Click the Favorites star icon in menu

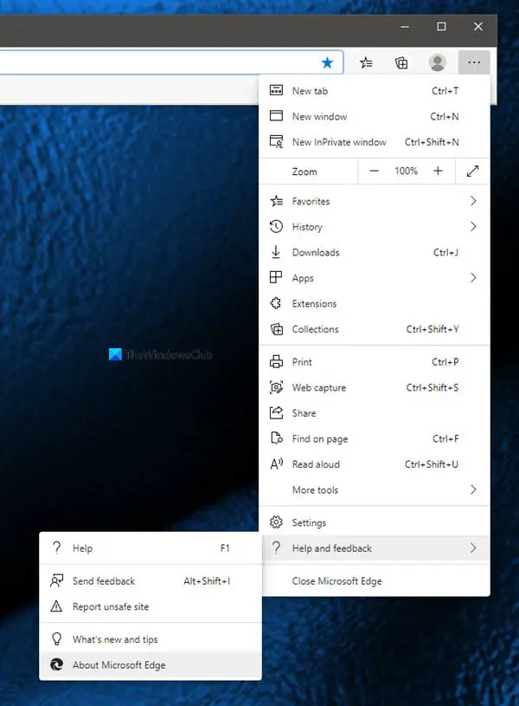277,201
